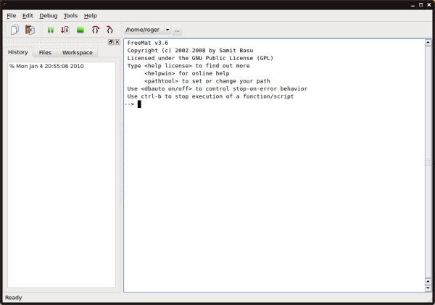Open the /home/roger path dropdown
The image size is (435, 305).
(x=167, y=30)
